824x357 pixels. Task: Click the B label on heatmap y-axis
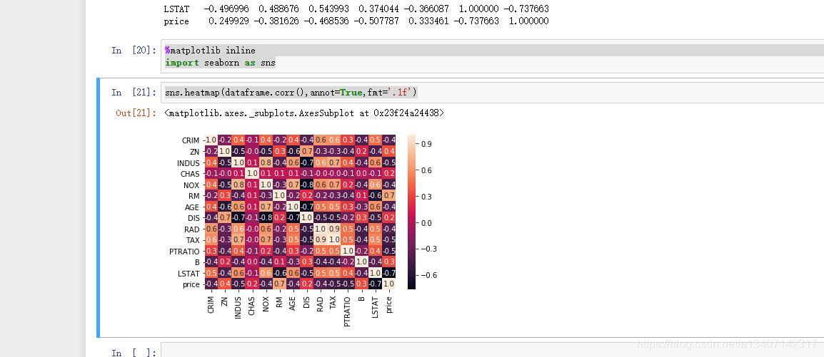198,262
